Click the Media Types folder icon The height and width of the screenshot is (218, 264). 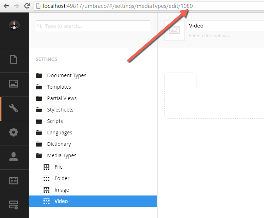tap(39, 156)
